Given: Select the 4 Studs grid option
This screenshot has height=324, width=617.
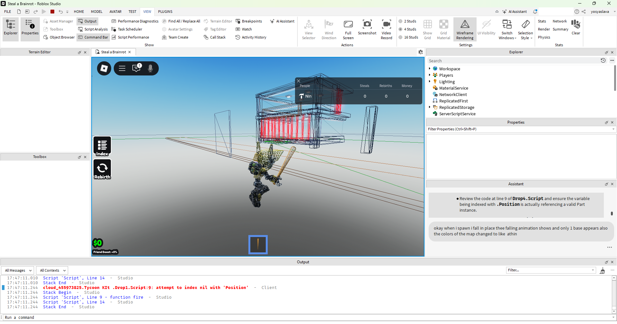Looking at the screenshot, I should click(407, 29).
